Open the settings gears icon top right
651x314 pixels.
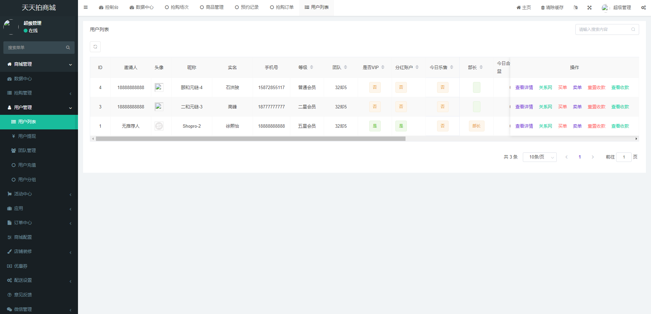pos(643,7)
